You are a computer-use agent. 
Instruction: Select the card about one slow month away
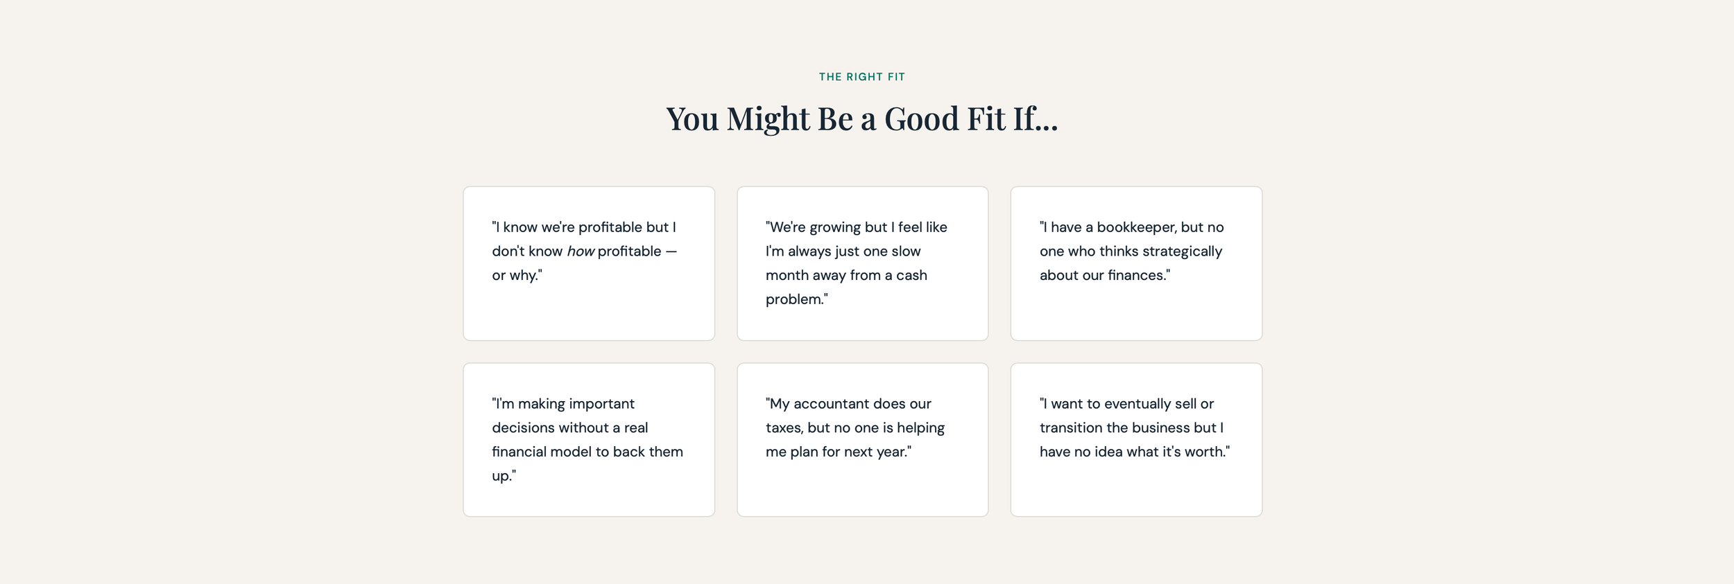point(862,263)
